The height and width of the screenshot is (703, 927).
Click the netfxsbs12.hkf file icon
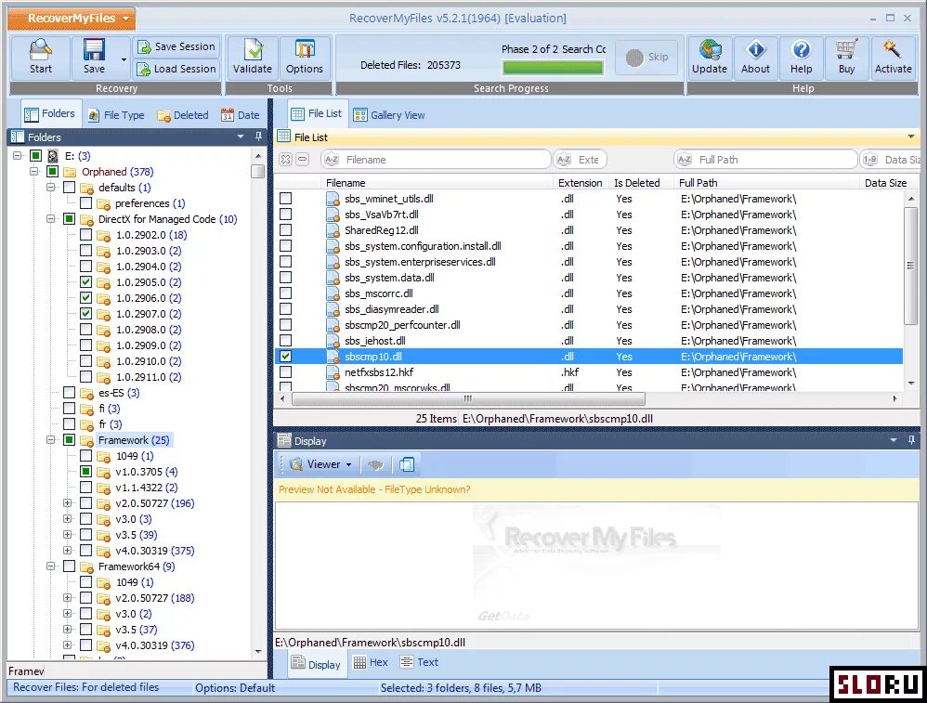[x=333, y=372]
